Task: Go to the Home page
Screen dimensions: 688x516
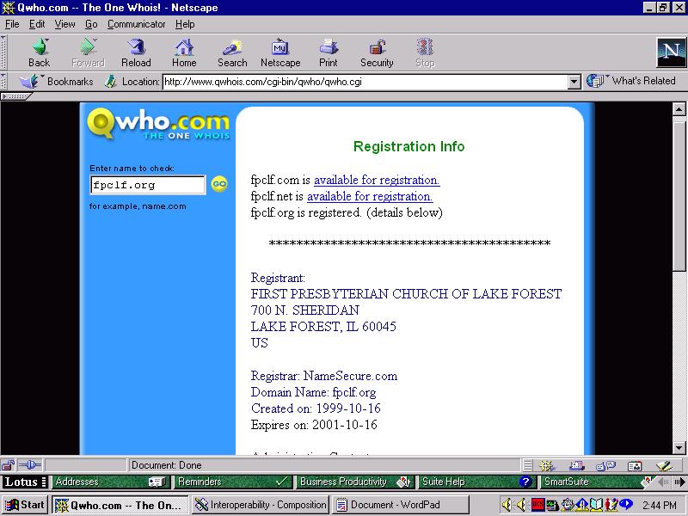Action: pos(184,52)
